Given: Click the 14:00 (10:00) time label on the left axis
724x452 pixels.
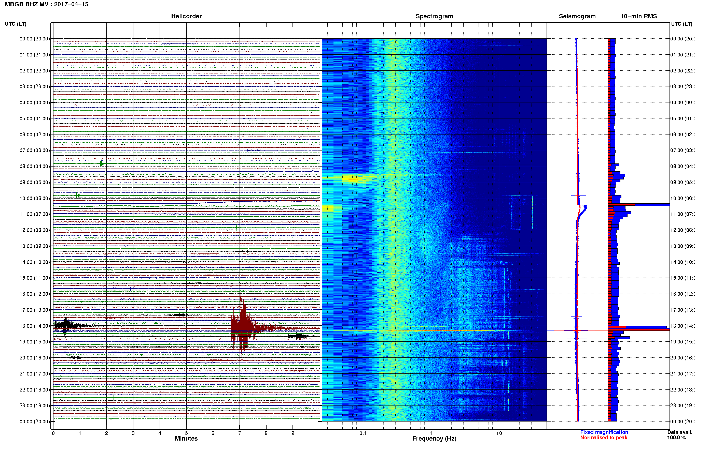Looking at the screenshot, I should pyautogui.click(x=35, y=262).
